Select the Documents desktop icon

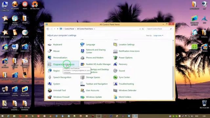[x=5, y=90]
